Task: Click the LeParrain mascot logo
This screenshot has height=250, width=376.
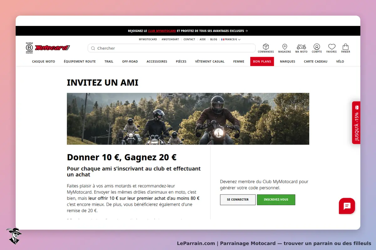Action: click(x=14, y=236)
